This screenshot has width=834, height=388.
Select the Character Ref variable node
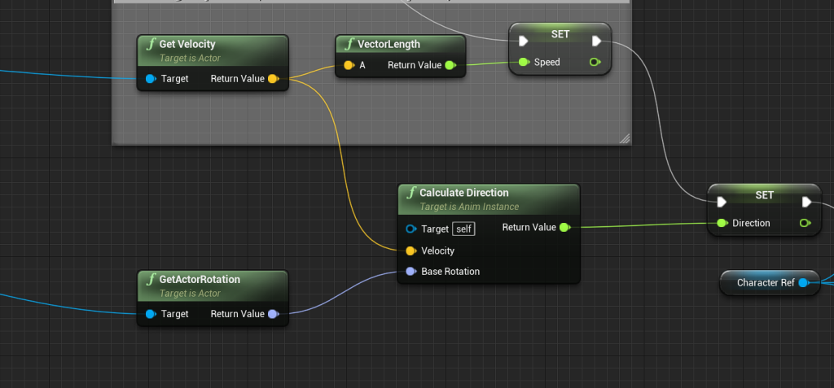pos(764,282)
